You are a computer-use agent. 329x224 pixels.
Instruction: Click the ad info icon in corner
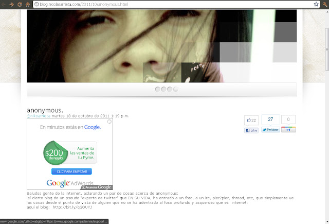[109, 122]
